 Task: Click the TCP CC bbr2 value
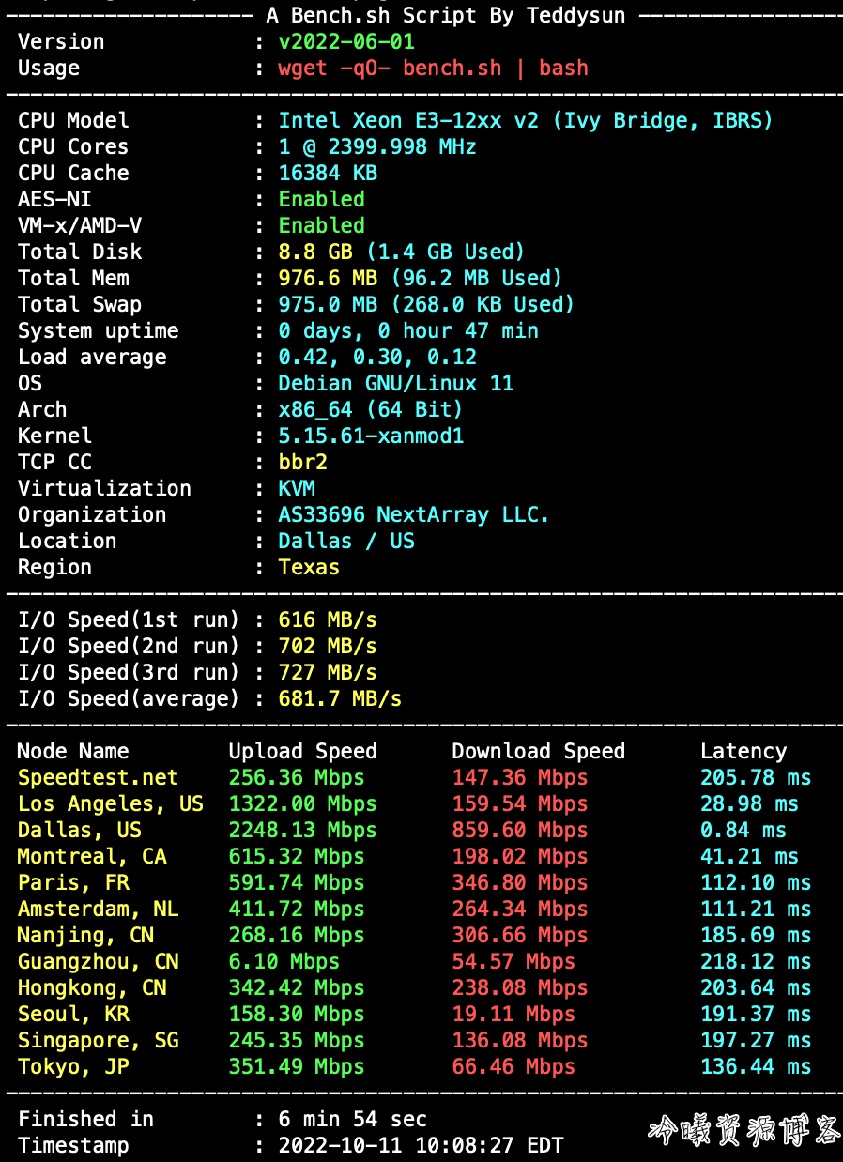pyautogui.click(x=302, y=463)
